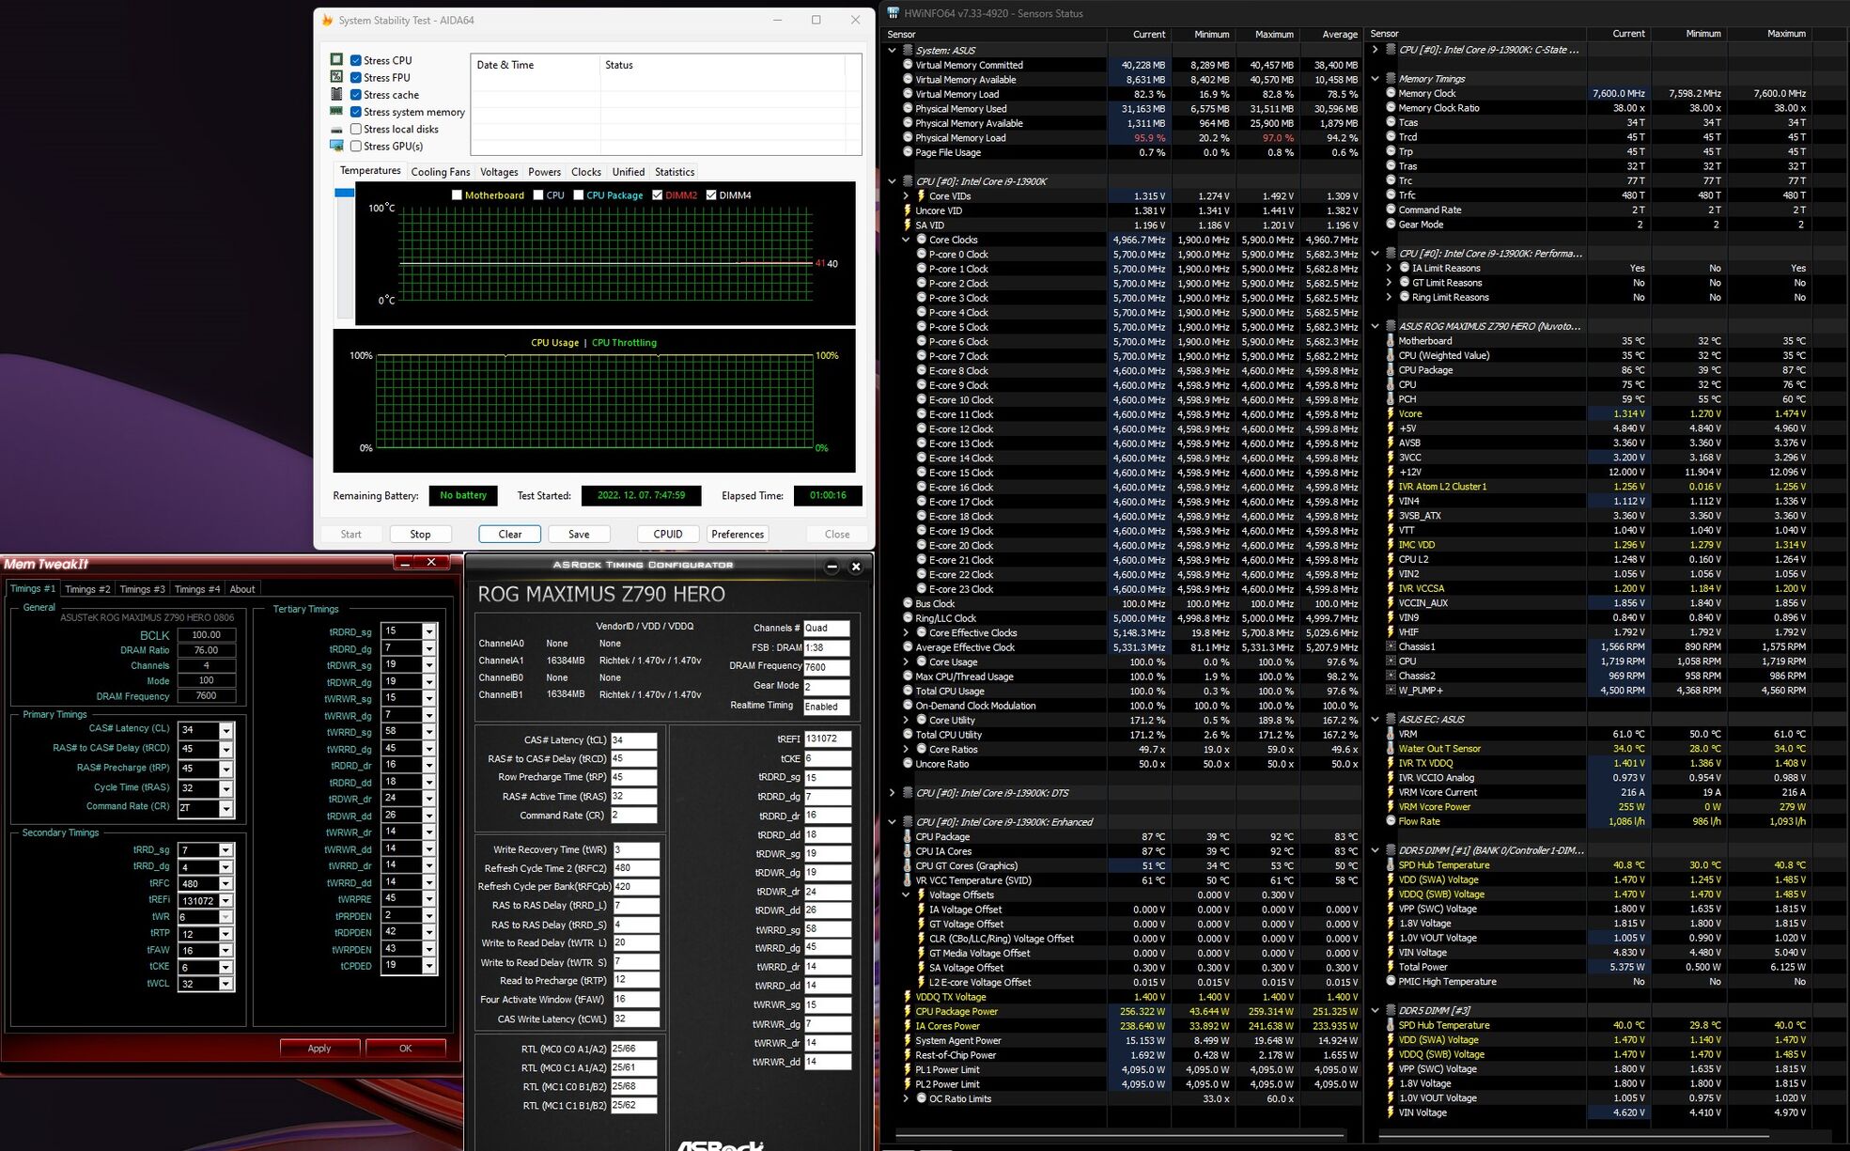Check the CPU Package graph checkbox
This screenshot has width=1850, height=1151.
(x=579, y=195)
